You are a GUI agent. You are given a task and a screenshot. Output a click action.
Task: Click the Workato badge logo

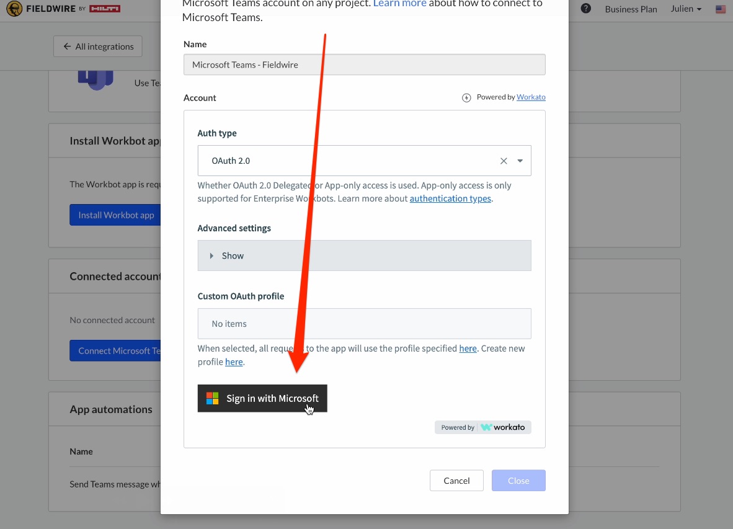(483, 427)
